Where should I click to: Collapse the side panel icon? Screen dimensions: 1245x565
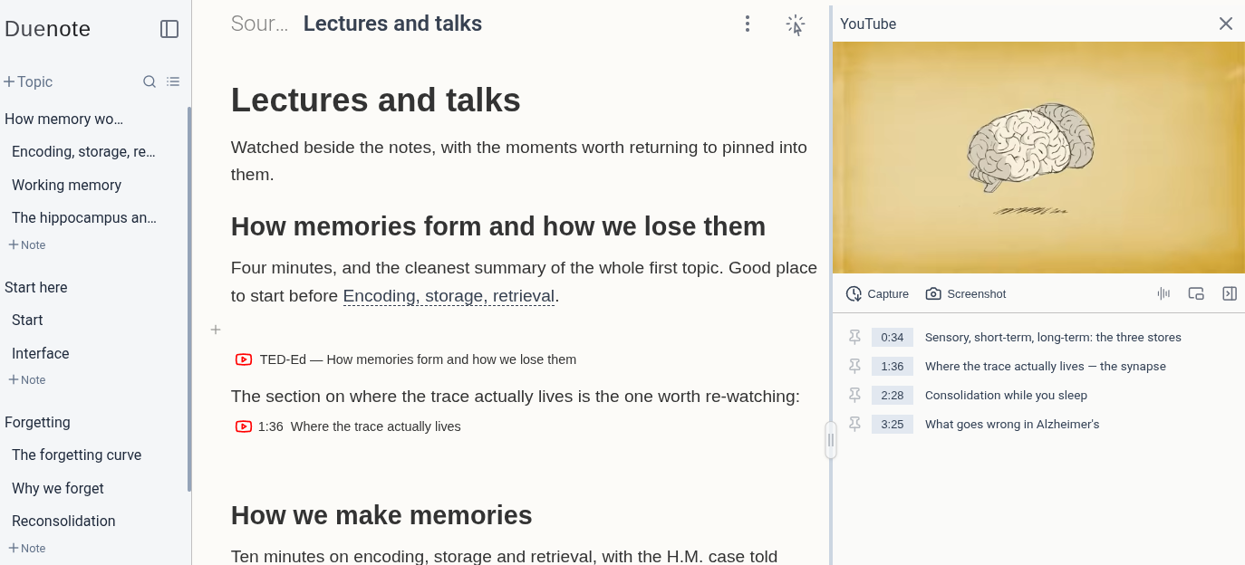pyautogui.click(x=1230, y=293)
